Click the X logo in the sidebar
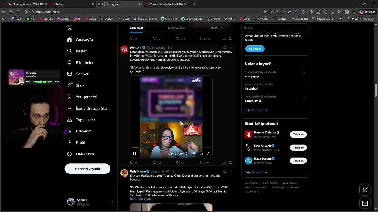Viewport: 378px width, 212px height. pos(70,28)
